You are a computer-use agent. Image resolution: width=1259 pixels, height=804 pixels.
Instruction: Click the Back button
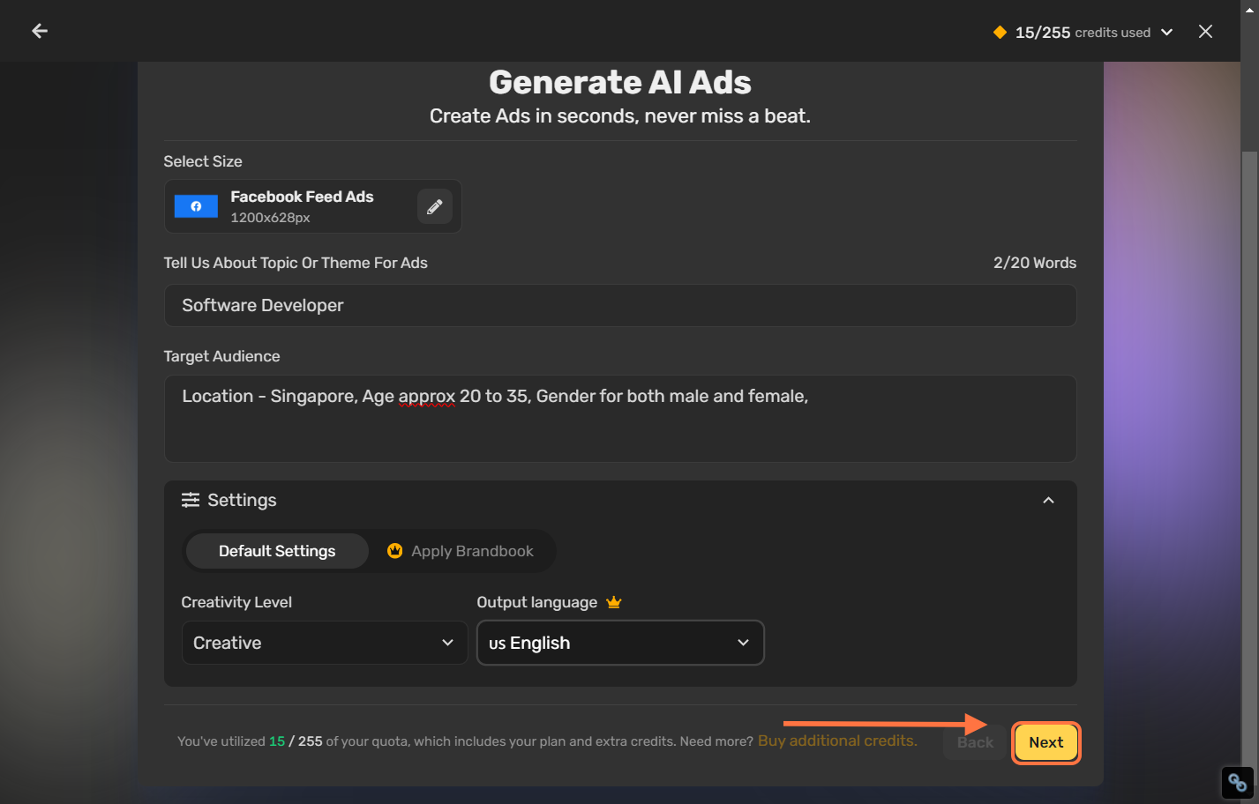[x=975, y=742]
